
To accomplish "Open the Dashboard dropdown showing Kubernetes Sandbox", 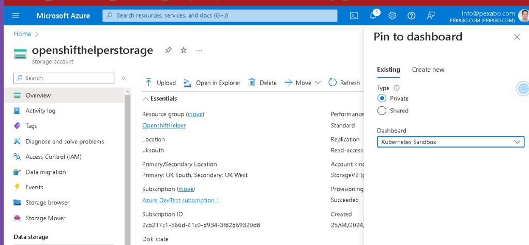I will point(450,142).
